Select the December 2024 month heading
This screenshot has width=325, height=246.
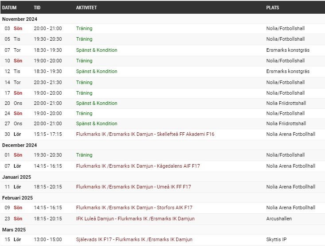[x=19, y=145]
